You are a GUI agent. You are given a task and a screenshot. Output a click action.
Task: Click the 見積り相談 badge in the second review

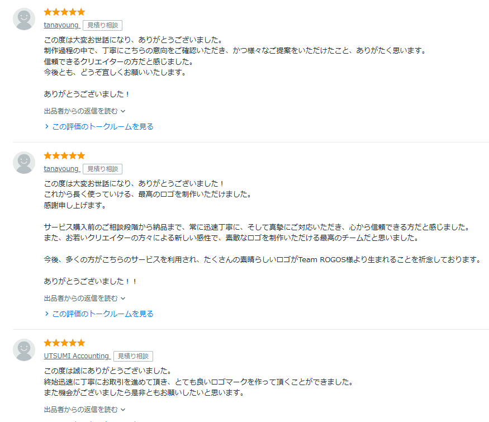click(x=102, y=169)
